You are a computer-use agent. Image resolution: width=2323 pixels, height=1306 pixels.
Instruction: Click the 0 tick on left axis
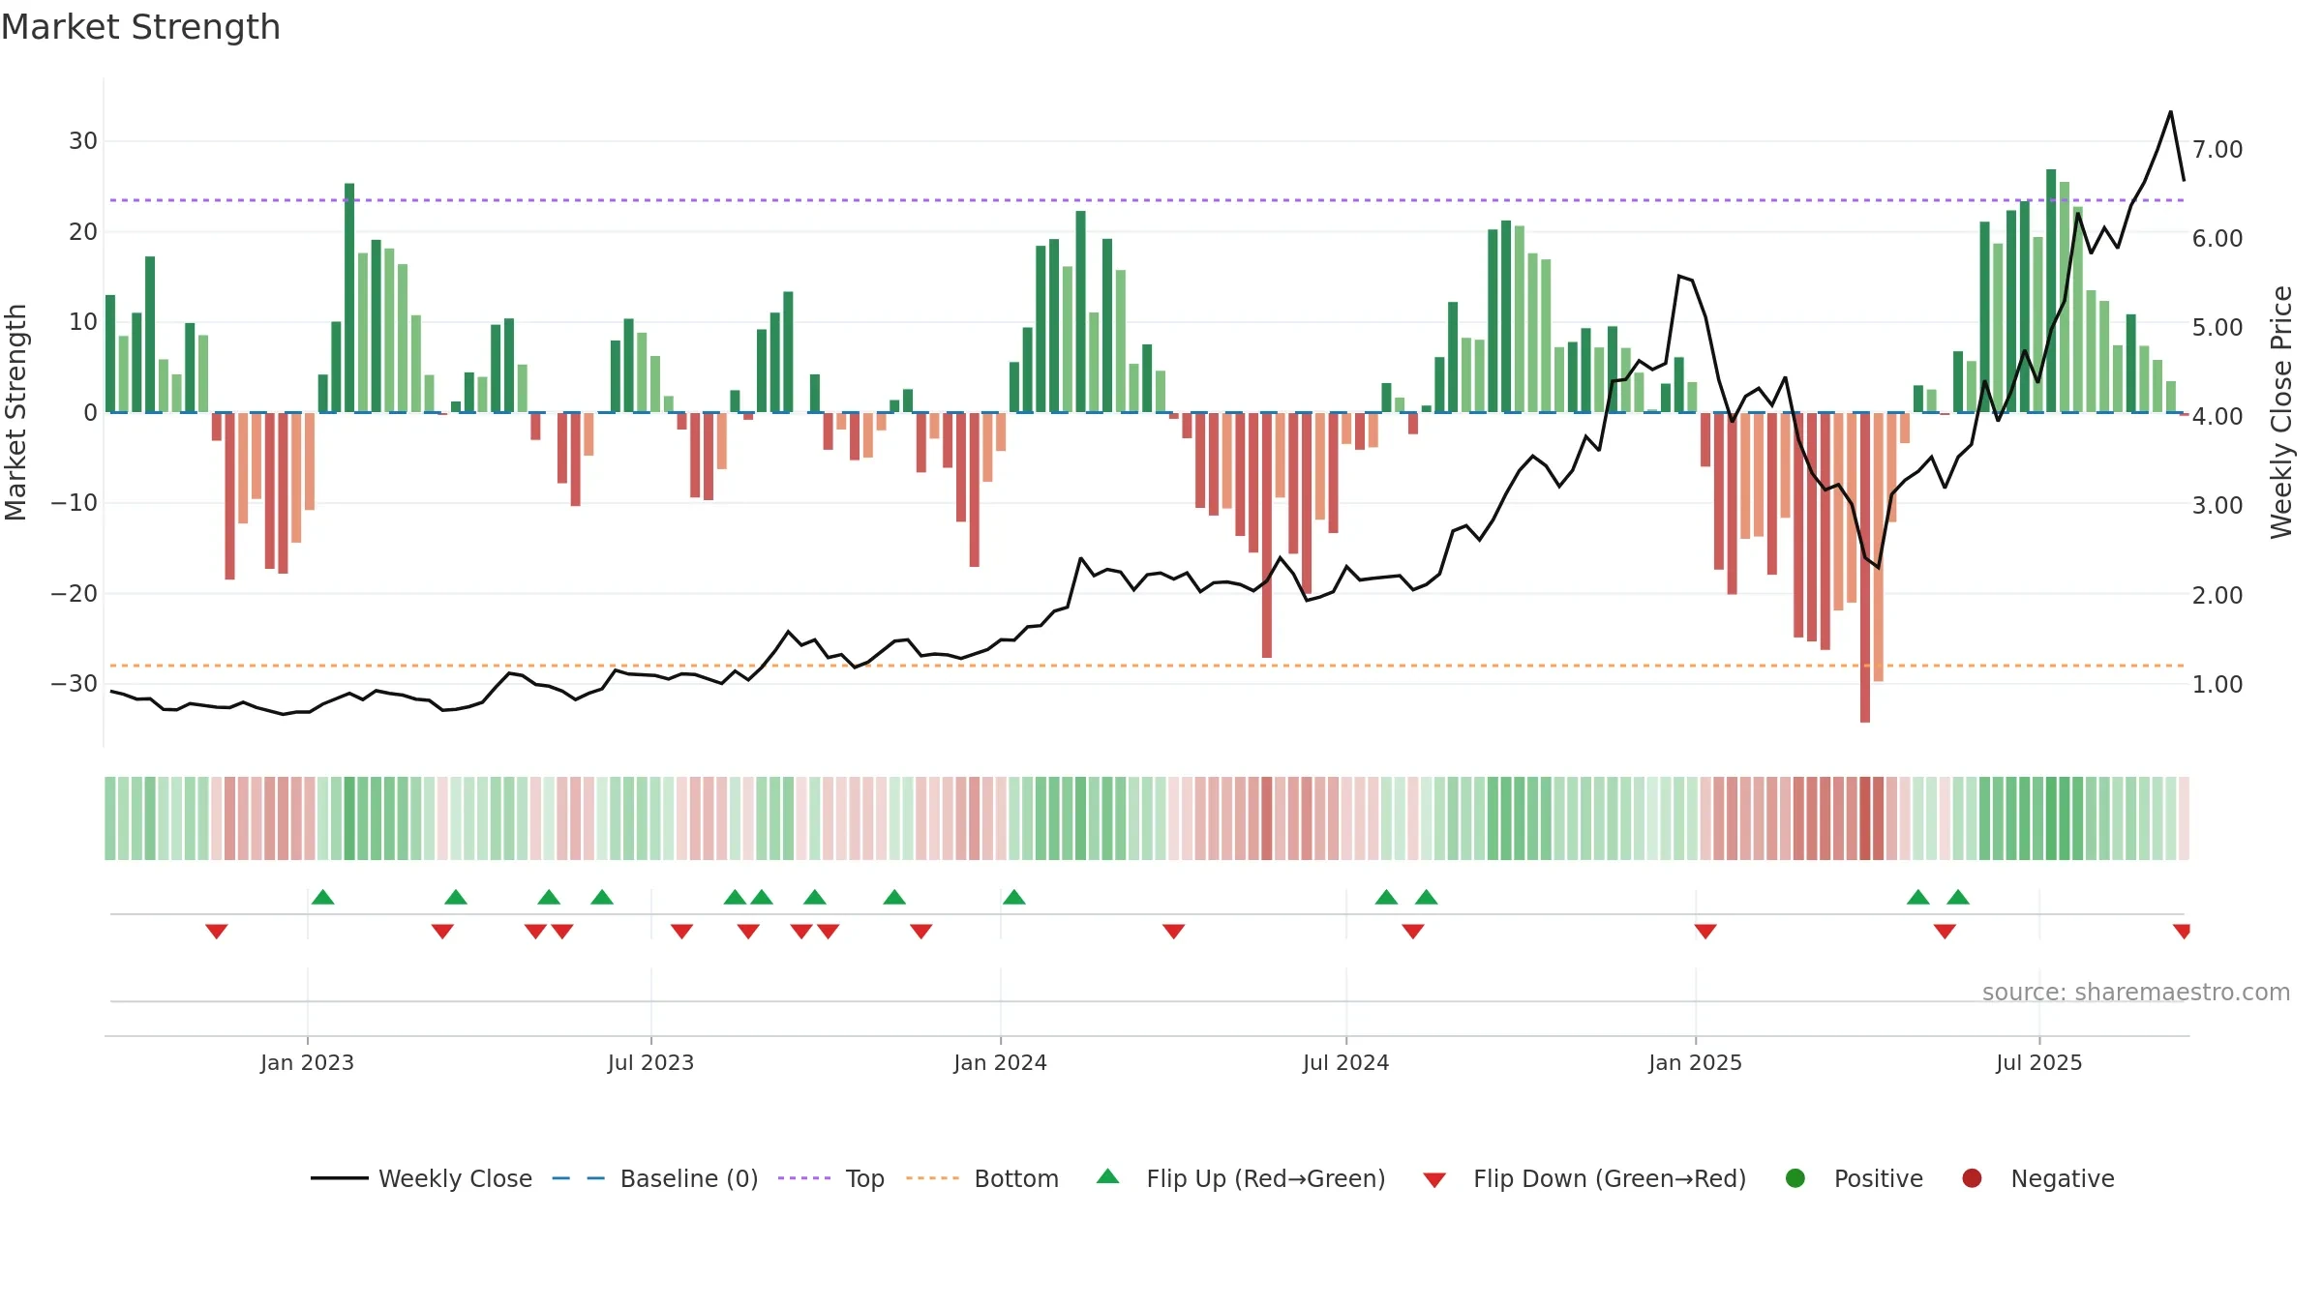[90, 413]
